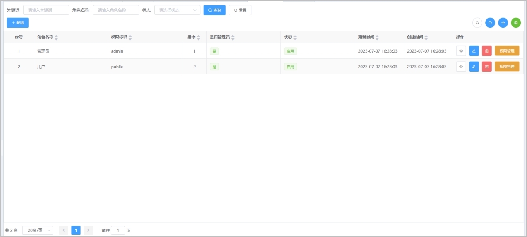Click the blue move/drag arrows icon
Image resolution: width=527 pixels, height=237 pixels.
pyautogui.click(x=503, y=23)
